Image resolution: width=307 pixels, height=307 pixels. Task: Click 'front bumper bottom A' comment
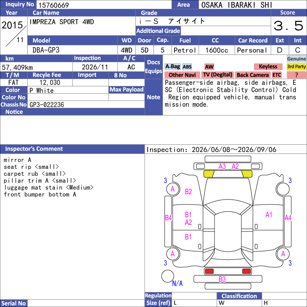point(40,195)
